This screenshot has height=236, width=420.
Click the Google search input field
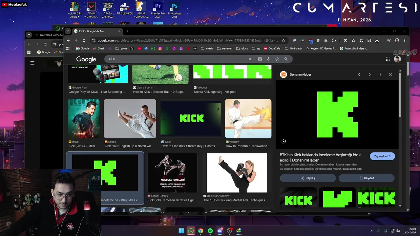click(x=177, y=59)
